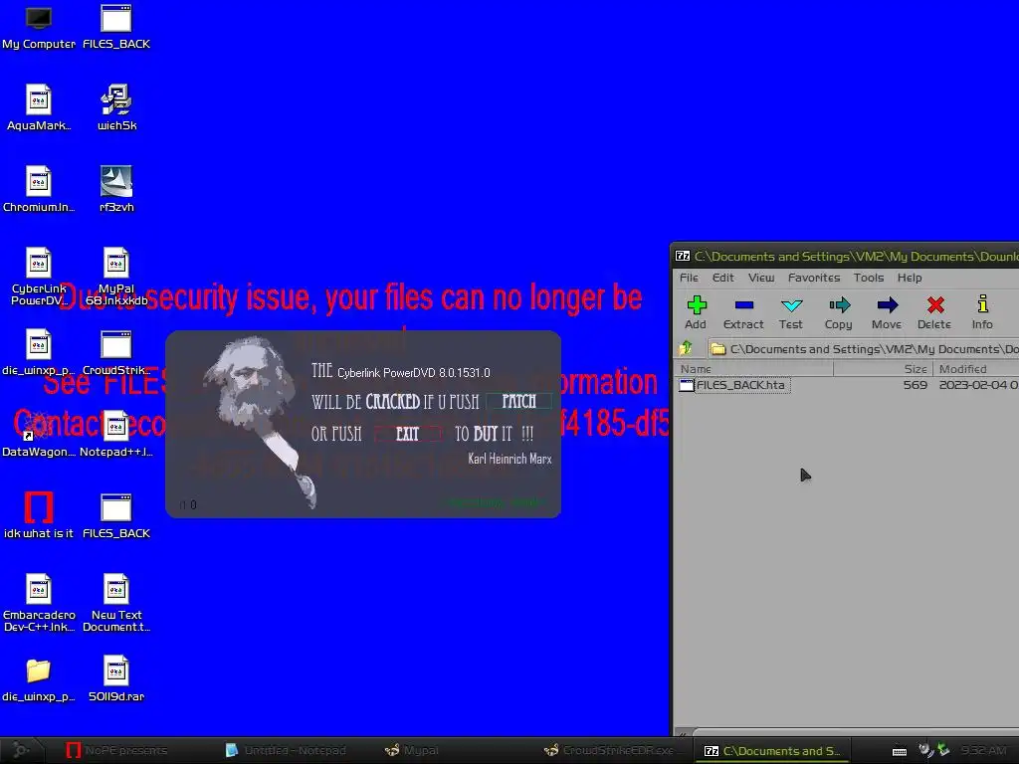
Task: Click the Add button in 7-Zip toolbar
Action: pyautogui.click(x=696, y=312)
